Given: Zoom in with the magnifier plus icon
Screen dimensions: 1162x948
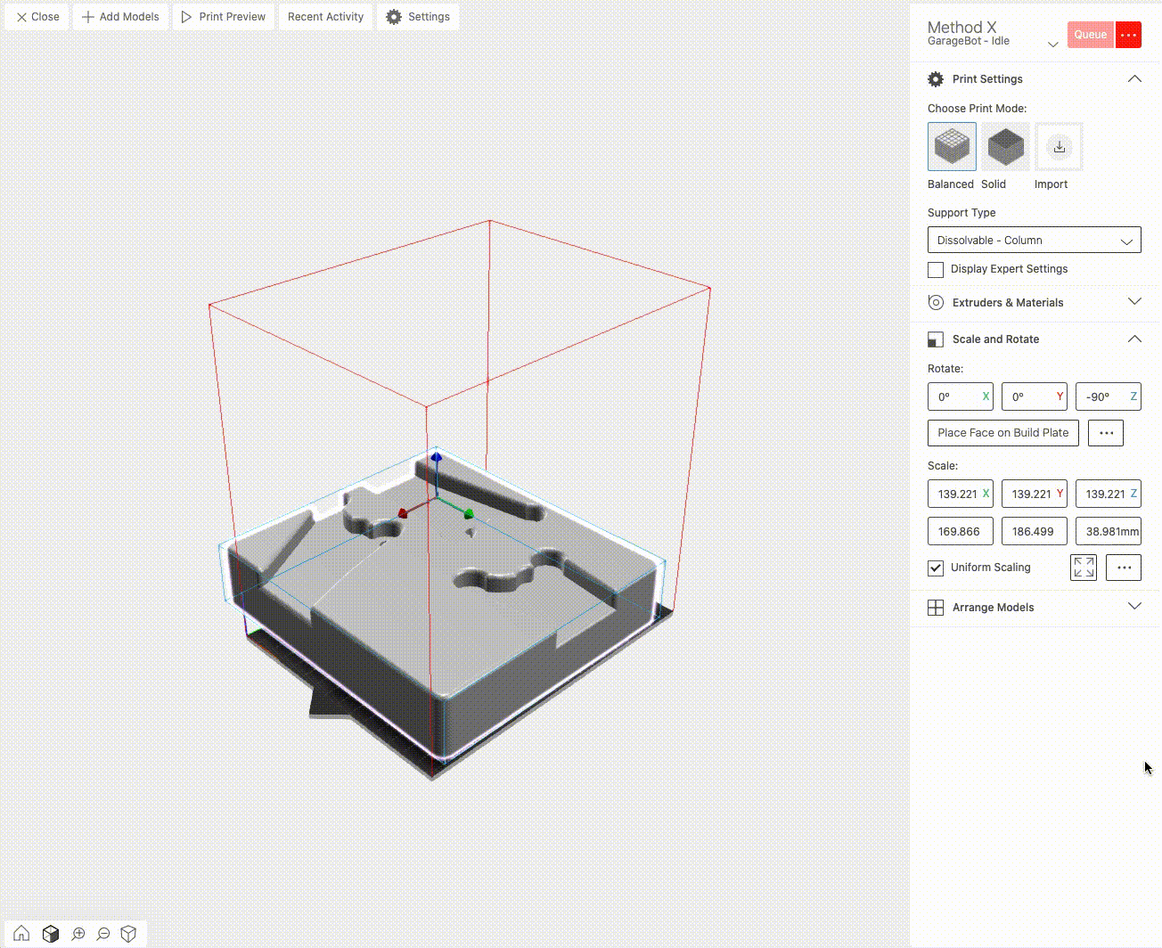Looking at the screenshot, I should [x=78, y=933].
